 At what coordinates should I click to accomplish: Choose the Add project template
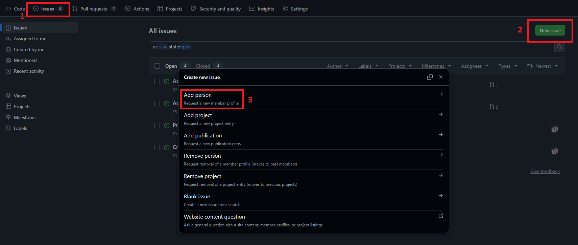click(313, 119)
